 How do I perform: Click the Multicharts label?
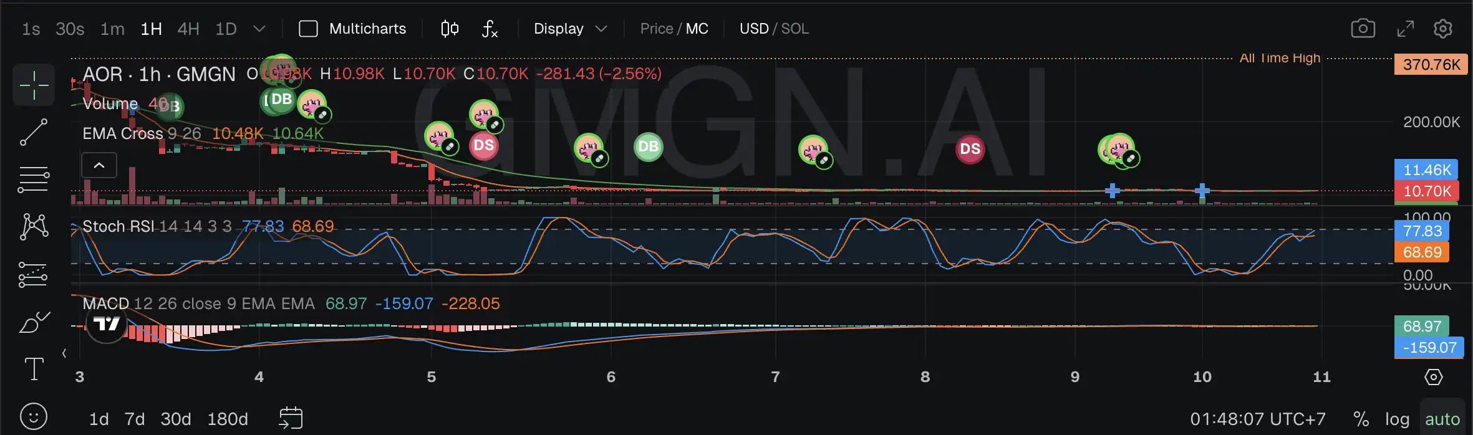click(x=367, y=29)
